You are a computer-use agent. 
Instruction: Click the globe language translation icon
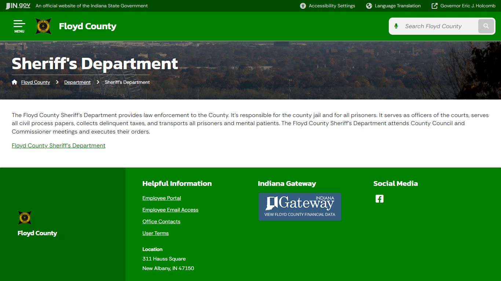(x=369, y=6)
